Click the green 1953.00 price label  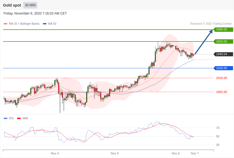(223, 41)
